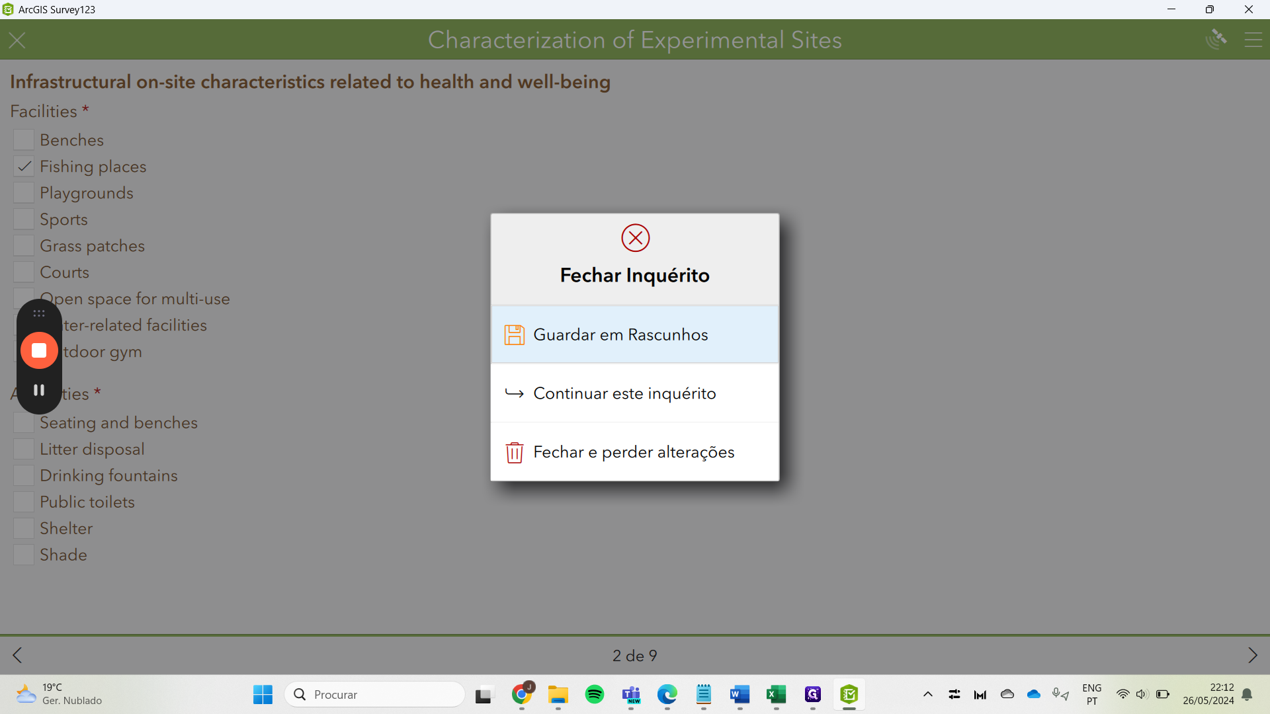Close survey with top-left X icon
The image size is (1270, 714).
click(17, 40)
